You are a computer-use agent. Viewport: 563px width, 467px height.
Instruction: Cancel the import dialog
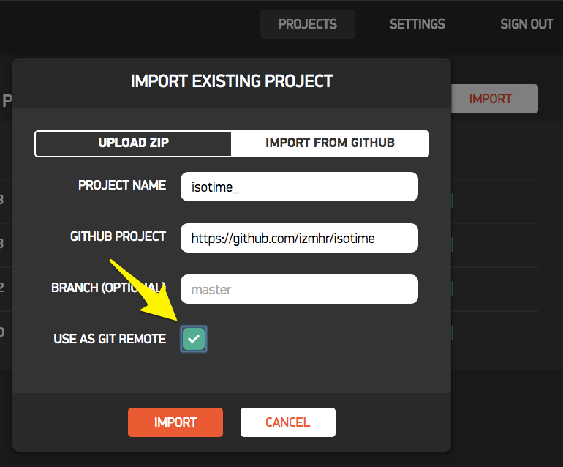pyautogui.click(x=287, y=422)
